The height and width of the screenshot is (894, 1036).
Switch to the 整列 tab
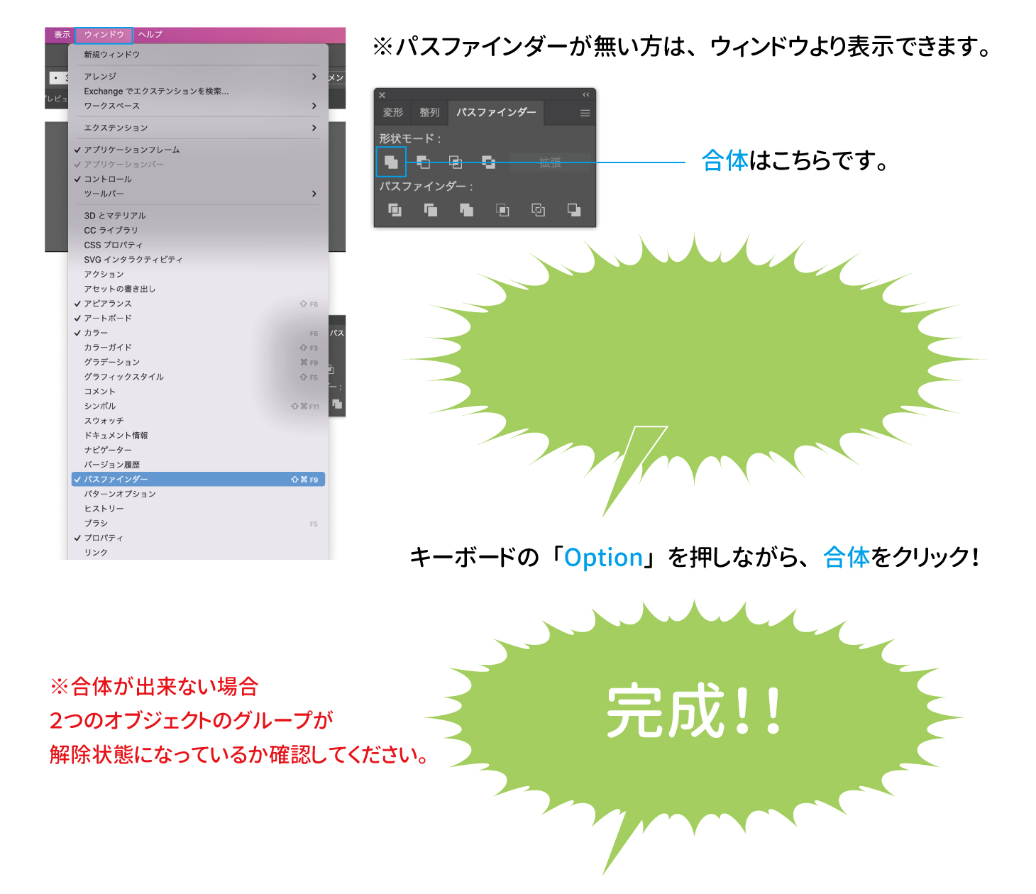429,112
